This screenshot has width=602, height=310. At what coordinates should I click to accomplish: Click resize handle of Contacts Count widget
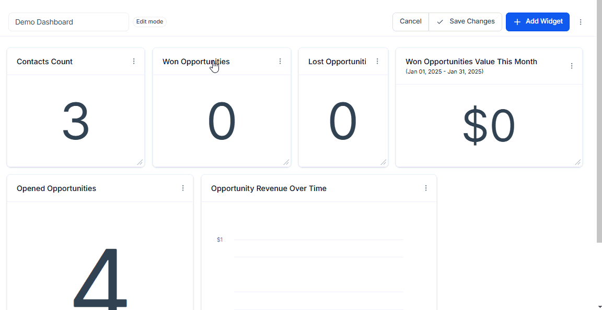140,162
